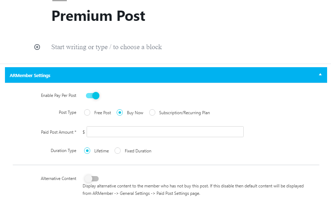Choose Subscription/Recurring Plan post type
The width and height of the screenshot is (331, 198).
coord(152,112)
